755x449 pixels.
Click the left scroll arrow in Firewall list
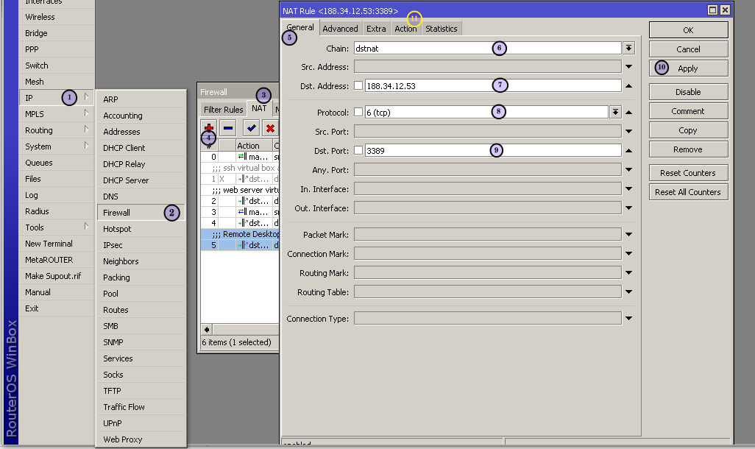[207, 330]
